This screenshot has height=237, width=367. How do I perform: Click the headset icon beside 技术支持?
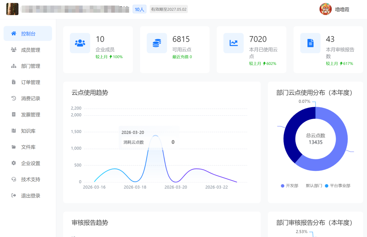[14, 179]
